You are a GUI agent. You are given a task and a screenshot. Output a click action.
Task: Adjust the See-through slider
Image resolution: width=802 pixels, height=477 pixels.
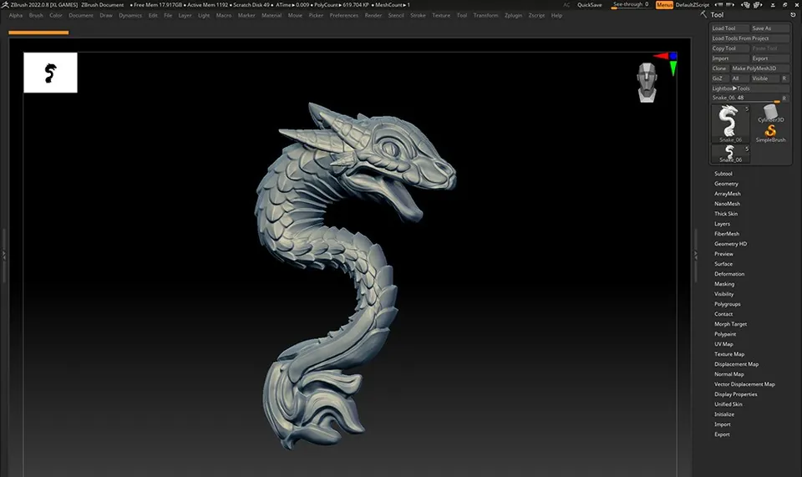[x=630, y=5]
